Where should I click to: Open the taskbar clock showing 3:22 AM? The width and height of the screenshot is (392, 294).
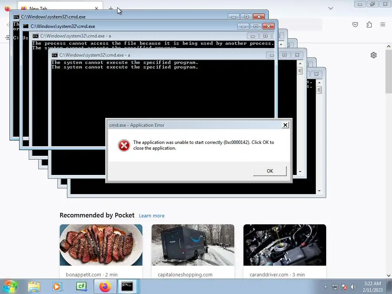372,287
